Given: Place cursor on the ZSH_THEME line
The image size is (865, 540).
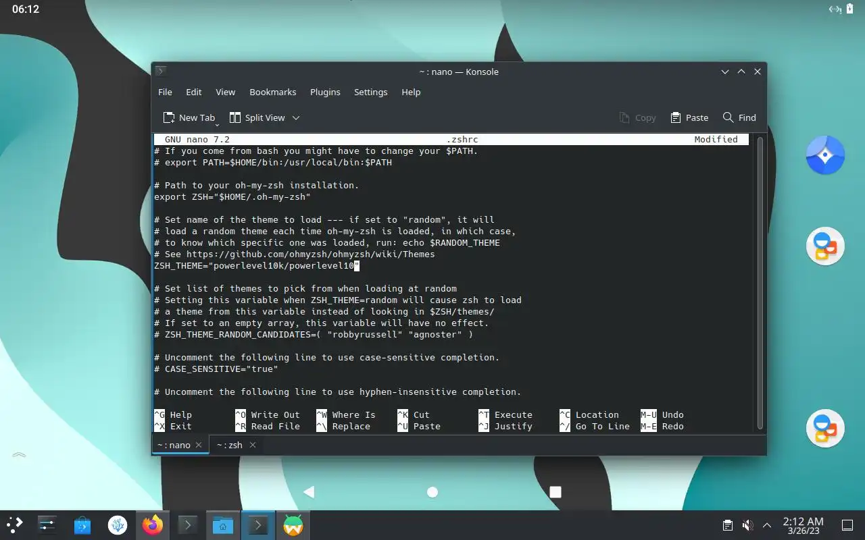Looking at the screenshot, I should (x=257, y=266).
